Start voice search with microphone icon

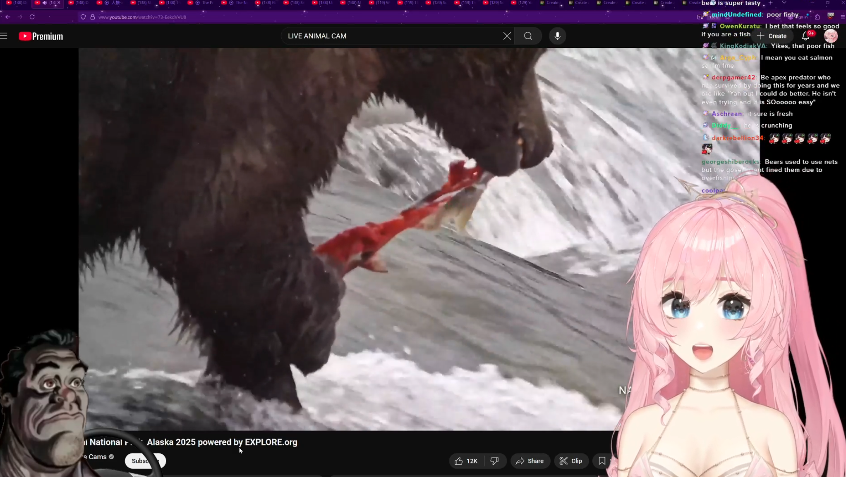[x=557, y=36]
